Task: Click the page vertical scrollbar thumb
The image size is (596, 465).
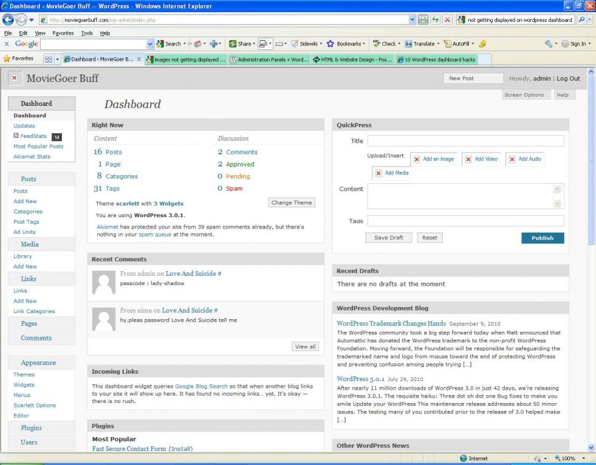Action: (x=591, y=160)
